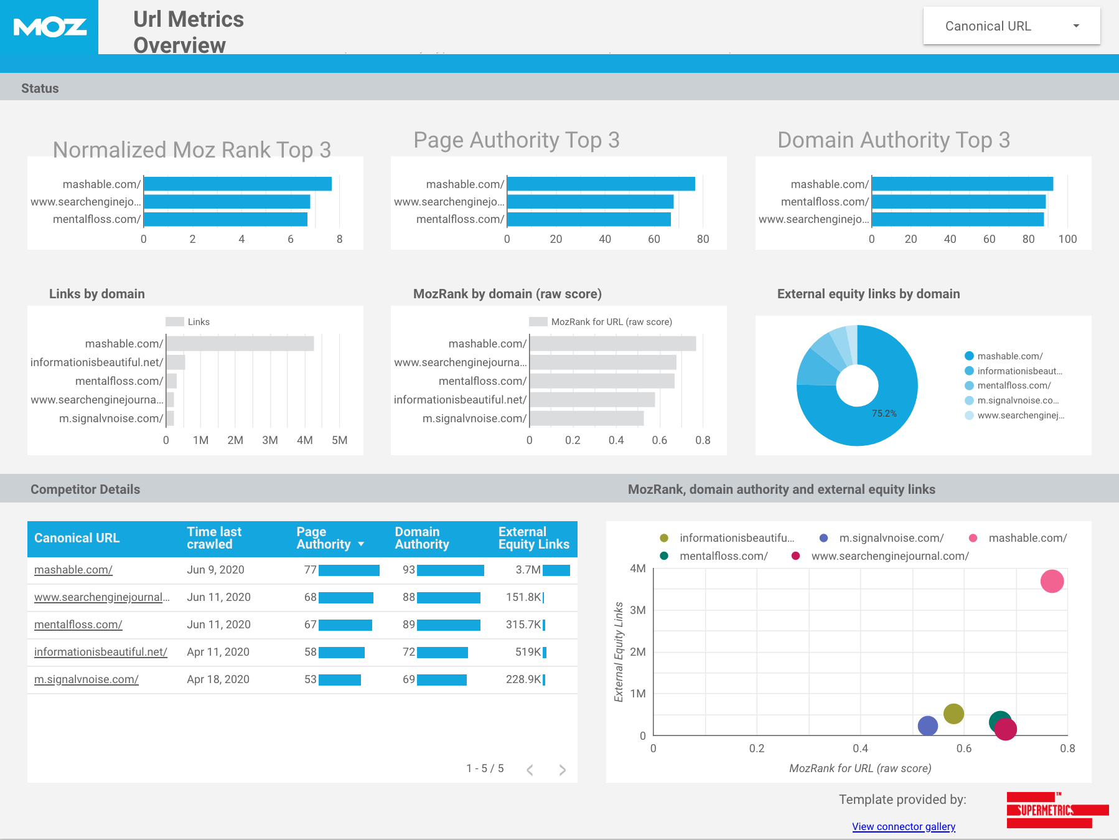The width and height of the screenshot is (1119, 840).
Task: Click the 1 - 5 / 5 pagination text
Action: coord(485,768)
